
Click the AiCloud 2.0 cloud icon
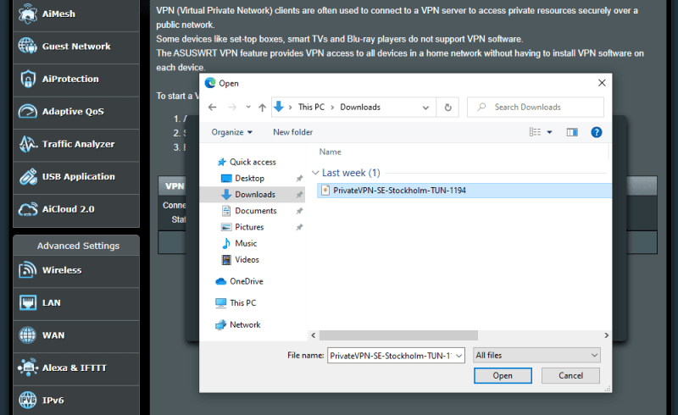pyautogui.click(x=28, y=209)
